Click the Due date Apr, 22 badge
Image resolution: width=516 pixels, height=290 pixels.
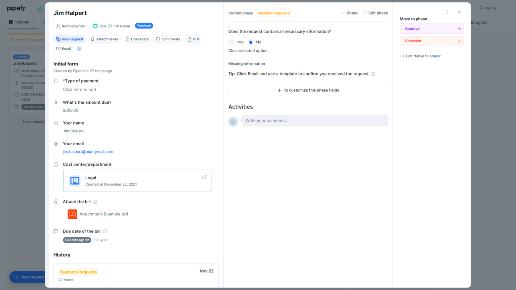(77, 240)
